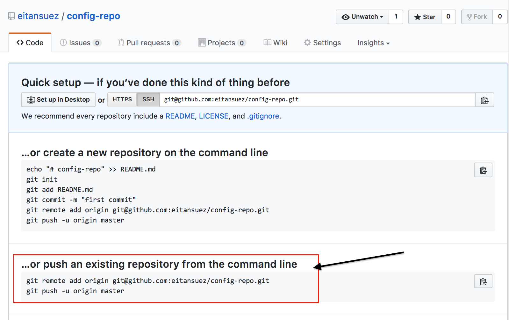Switch clone URL to HTTPS
This screenshot has width=509, height=320.
click(x=122, y=99)
